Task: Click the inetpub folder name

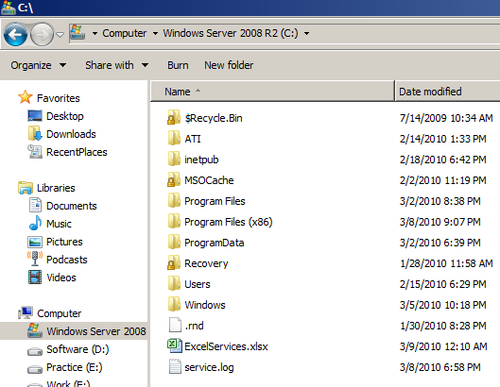Action: click(201, 160)
